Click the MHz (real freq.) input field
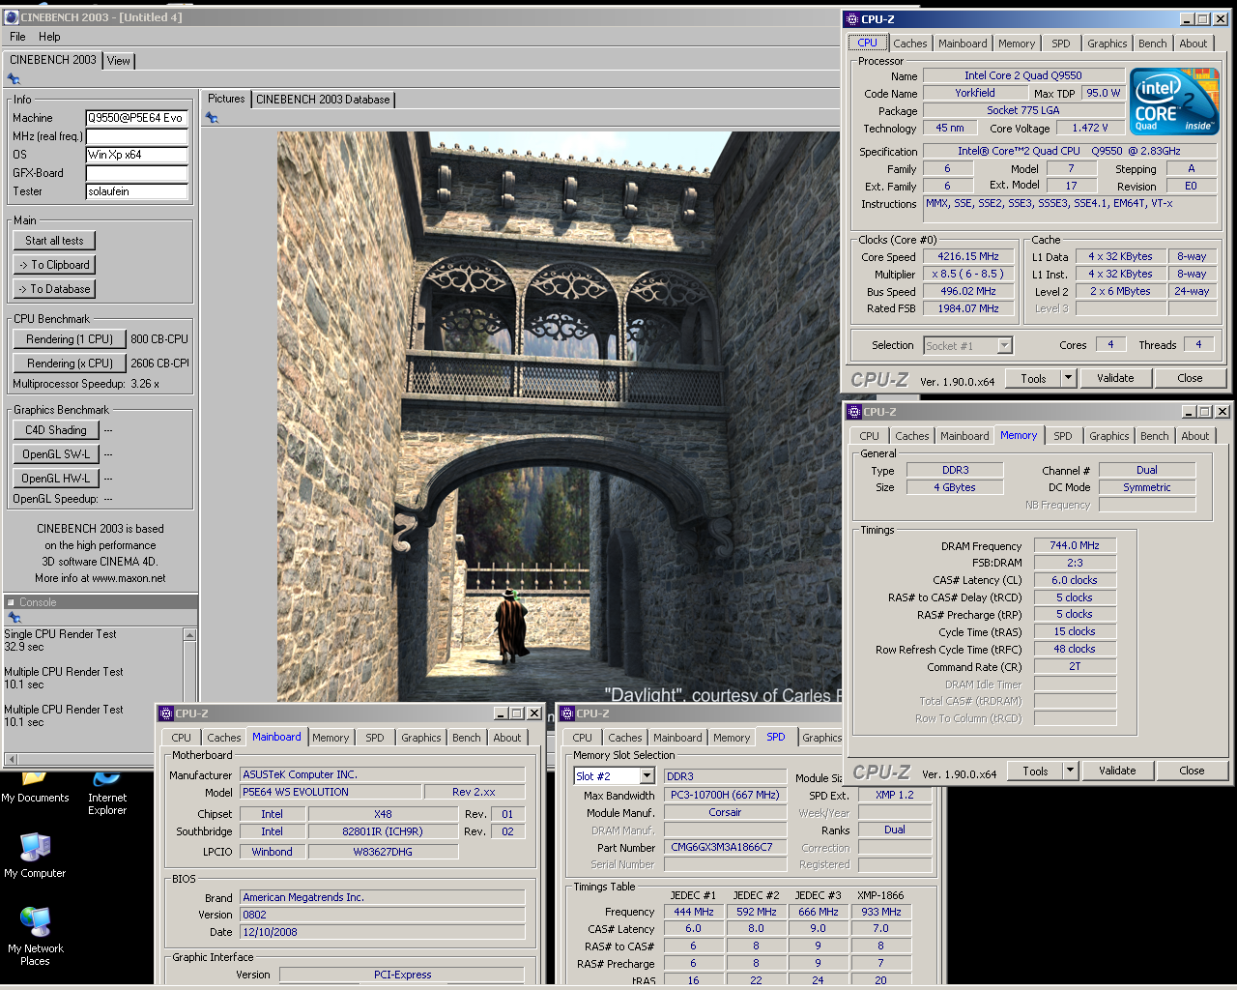This screenshot has width=1237, height=990. pyautogui.click(x=136, y=136)
